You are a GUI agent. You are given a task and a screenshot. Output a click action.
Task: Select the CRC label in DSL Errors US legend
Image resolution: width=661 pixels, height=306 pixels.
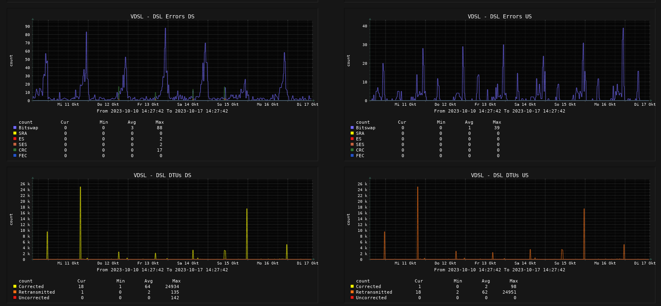pyautogui.click(x=360, y=150)
